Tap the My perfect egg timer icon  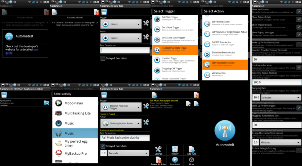coord(58,143)
